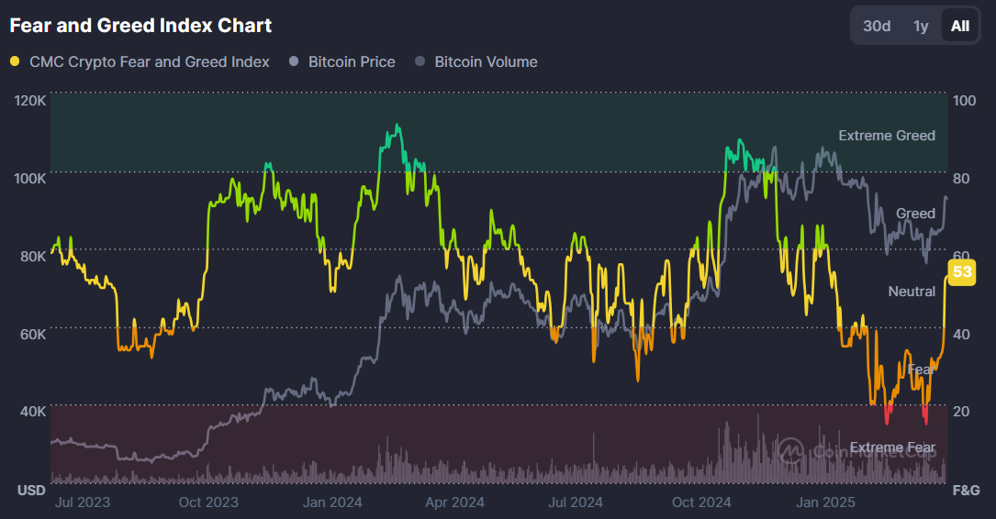Click the yellow 53 current value badge

click(x=962, y=272)
